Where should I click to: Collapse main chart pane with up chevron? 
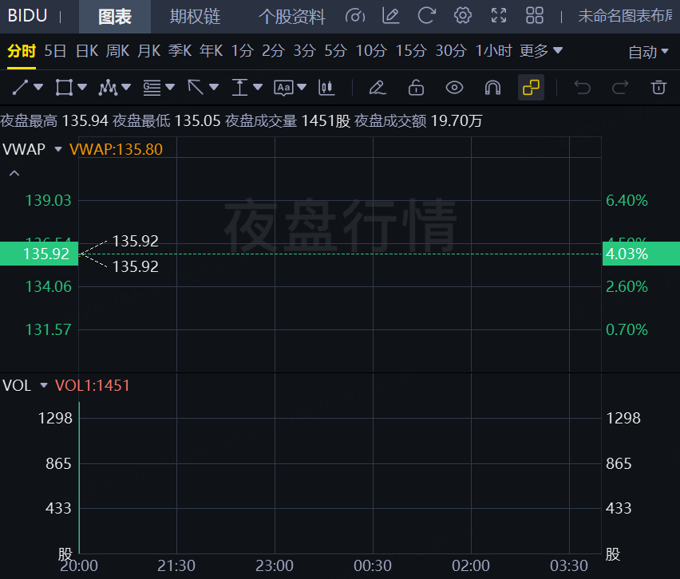point(14,173)
